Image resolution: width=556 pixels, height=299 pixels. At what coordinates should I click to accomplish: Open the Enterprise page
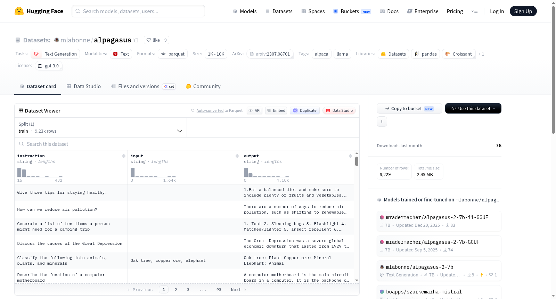(423, 11)
